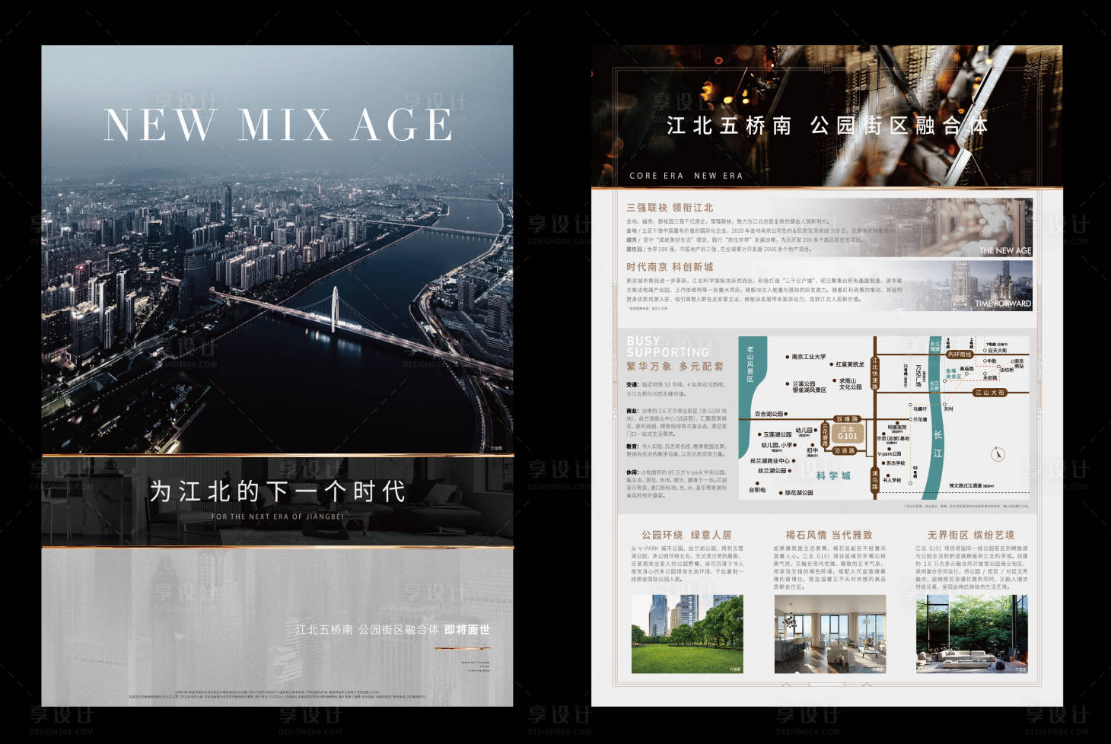Screen dimensions: 1111x744
Task: Click the 苏杰学校 map point
Action: coord(893,463)
